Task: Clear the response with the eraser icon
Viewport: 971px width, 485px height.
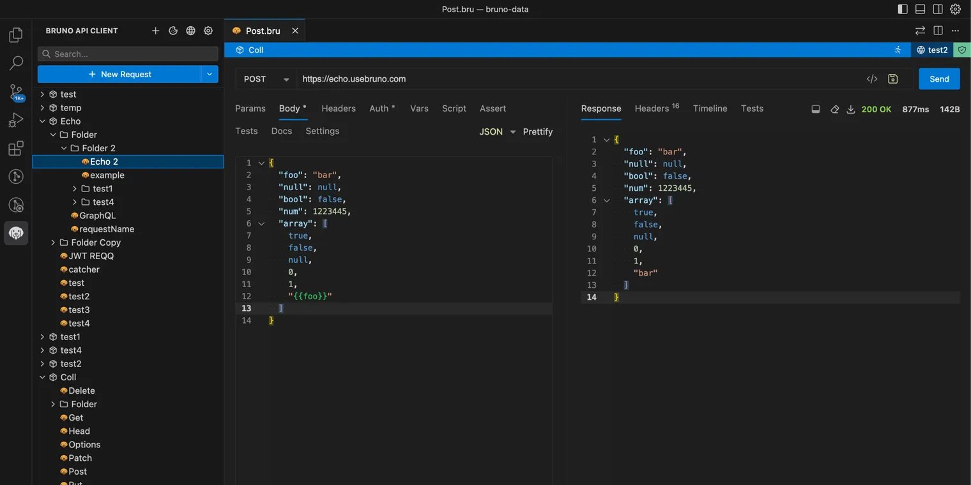Action: tap(834, 109)
